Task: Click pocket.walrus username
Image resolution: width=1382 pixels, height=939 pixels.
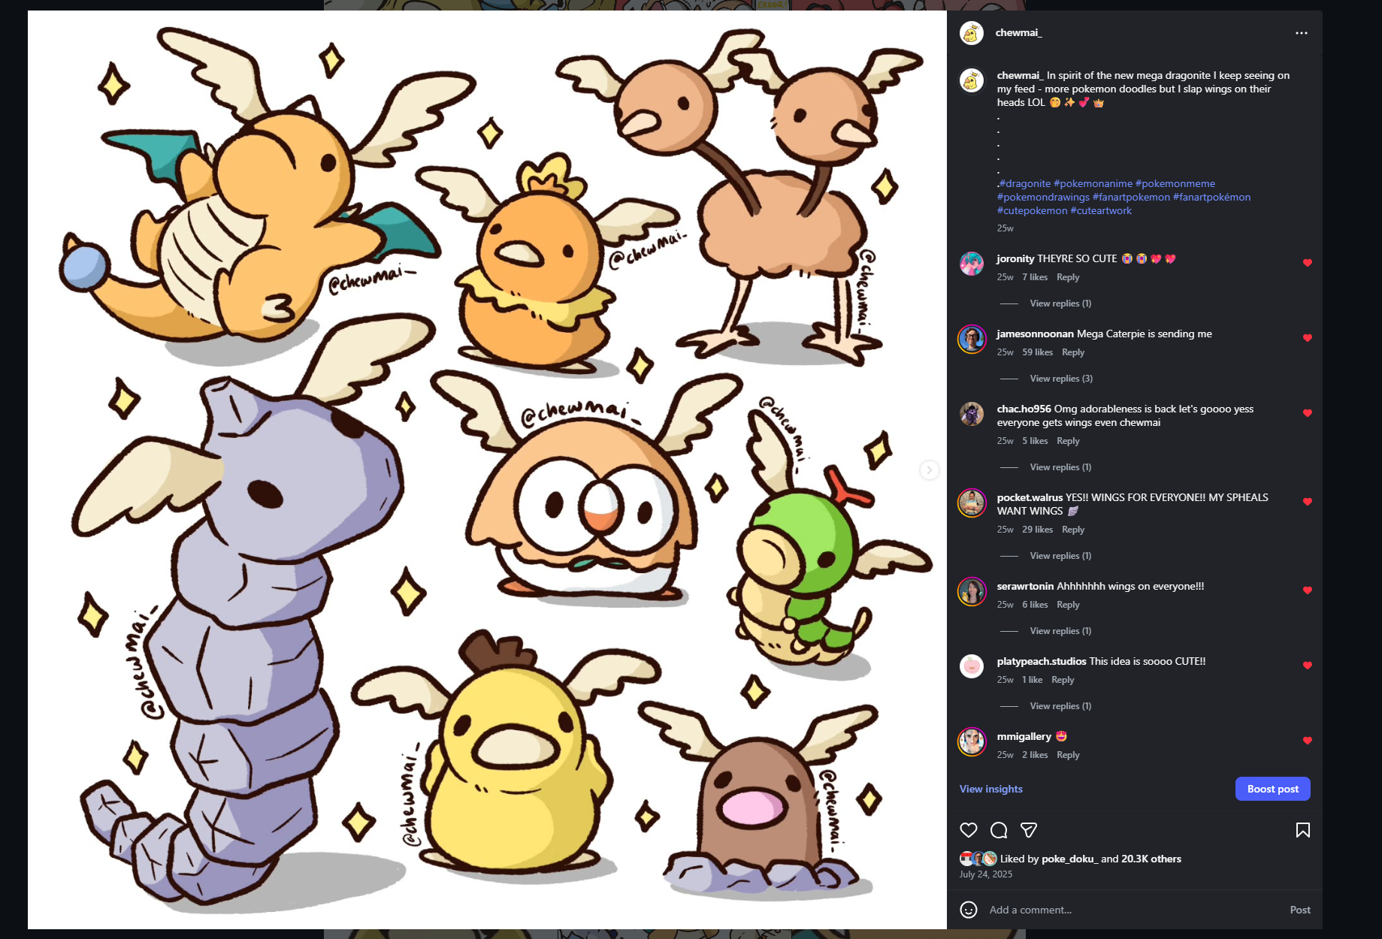Action: (1030, 497)
